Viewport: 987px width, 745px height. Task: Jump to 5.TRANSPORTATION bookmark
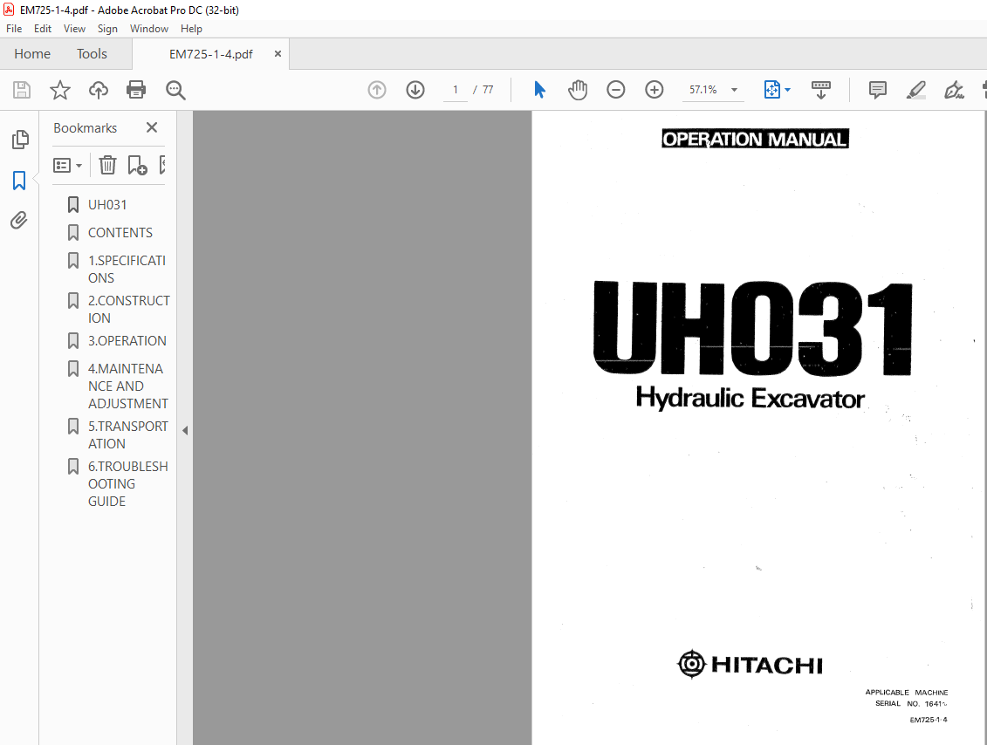coord(127,435)
